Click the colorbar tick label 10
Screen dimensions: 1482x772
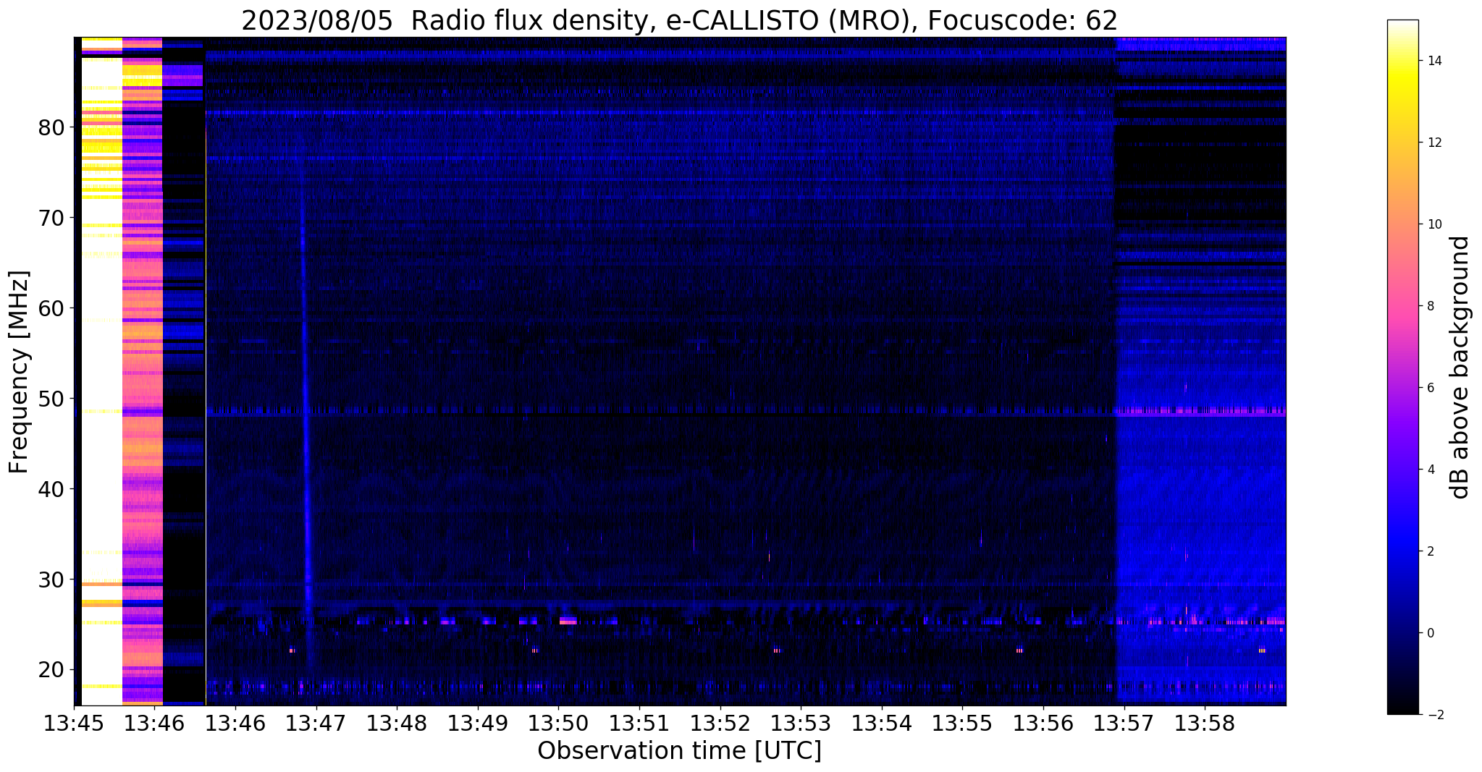pyautogui.click(x=1434, y=224)
